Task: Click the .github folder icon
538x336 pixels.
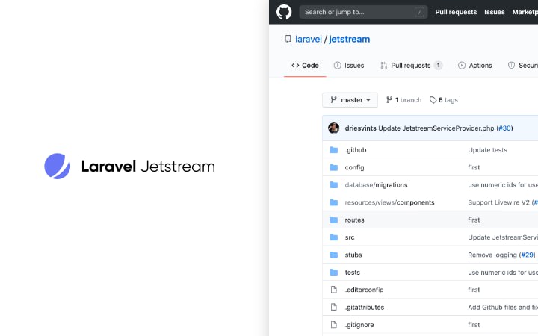Action: tap(333, 150)
